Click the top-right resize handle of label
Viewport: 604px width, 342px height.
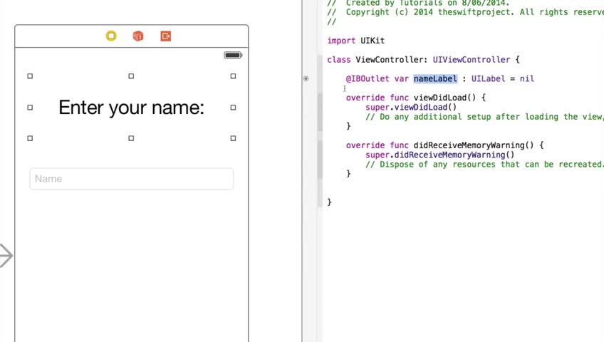pyautogui.click(x=233, y=76)
